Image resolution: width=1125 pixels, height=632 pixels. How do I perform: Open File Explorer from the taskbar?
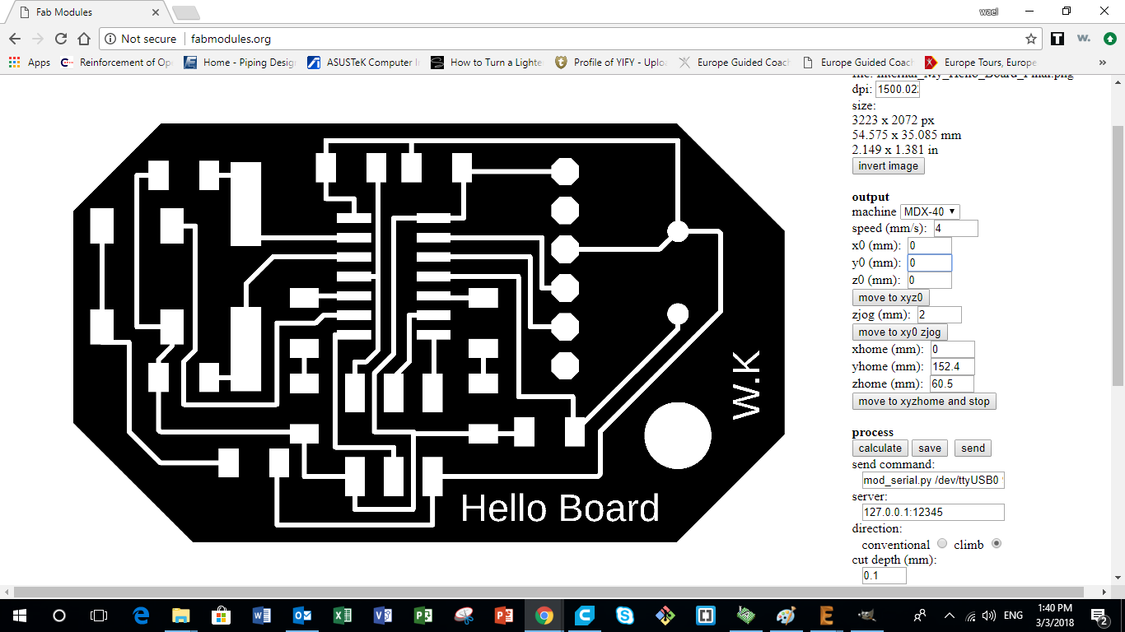click(180, 615)
